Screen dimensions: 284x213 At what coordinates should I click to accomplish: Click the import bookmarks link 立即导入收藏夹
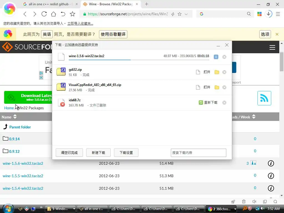point(80,24)
